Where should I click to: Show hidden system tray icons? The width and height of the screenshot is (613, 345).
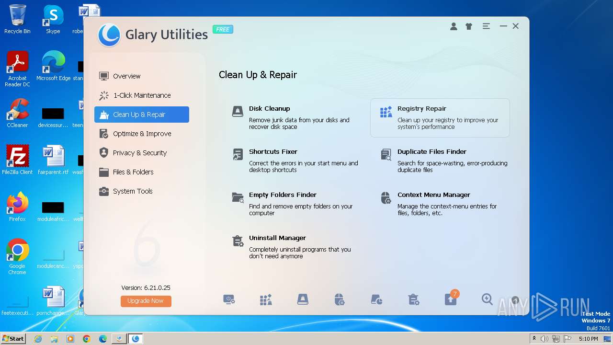click(x=534, y=339)
